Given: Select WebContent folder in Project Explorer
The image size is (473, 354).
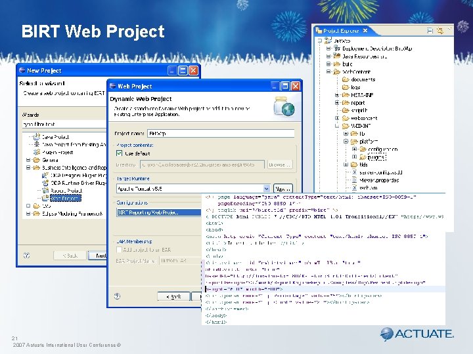Looking at the screenshot, I should coord(356,71).
